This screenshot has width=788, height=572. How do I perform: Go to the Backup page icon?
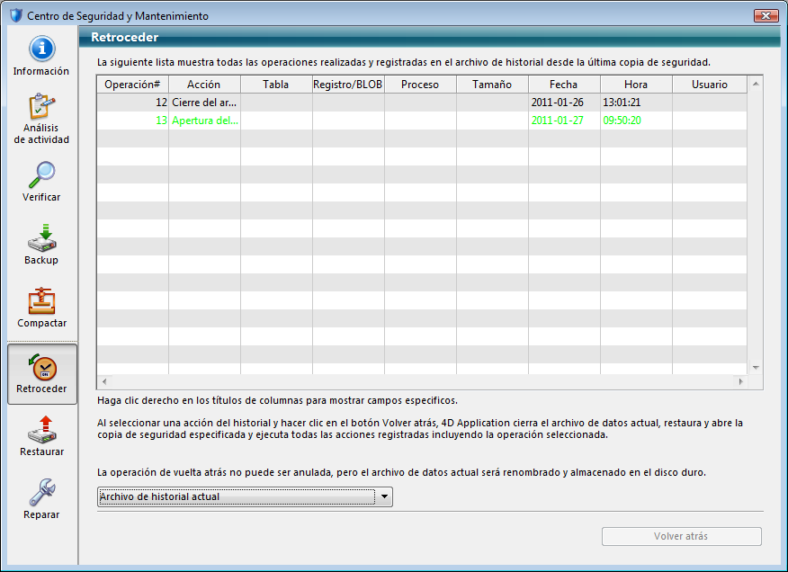click(41, 238)
